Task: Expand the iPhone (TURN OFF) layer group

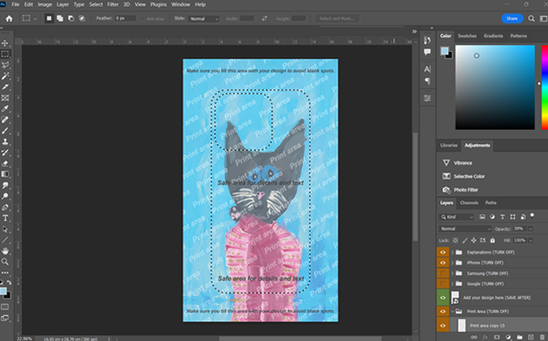Action: tap(452, 263)
